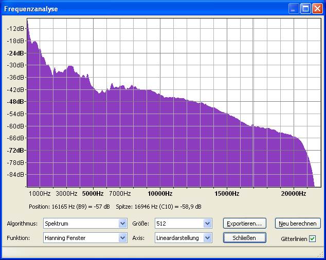
Task: Click the Schließen button
Action: [245, 238]
